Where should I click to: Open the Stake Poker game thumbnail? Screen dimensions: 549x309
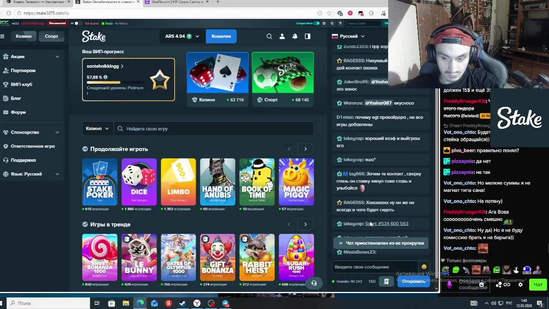100,182
